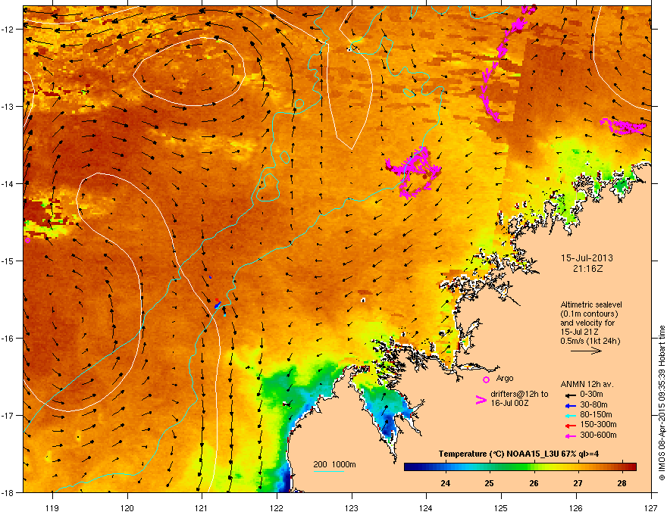This screenshot has height=515, width=667.
Task: Click the cyan arrow icon beside 80-150m
Action: (x=570, y=415)
